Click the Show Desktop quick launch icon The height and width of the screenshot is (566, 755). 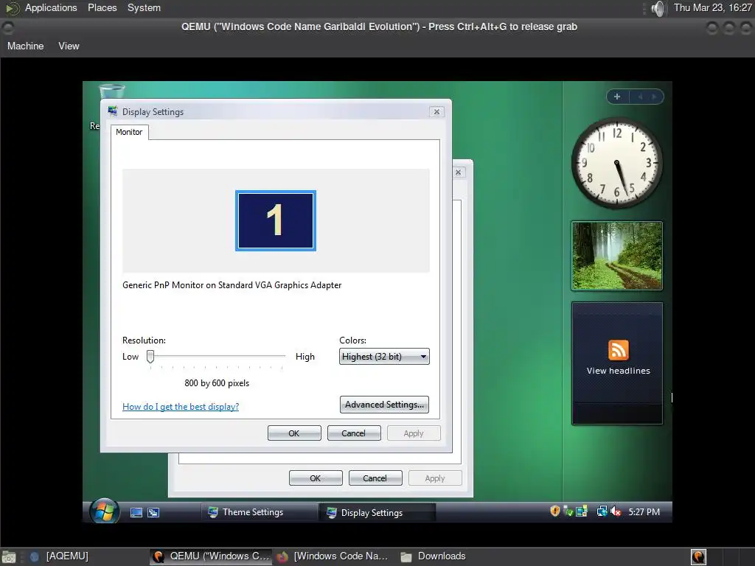(x=136, y=513)
